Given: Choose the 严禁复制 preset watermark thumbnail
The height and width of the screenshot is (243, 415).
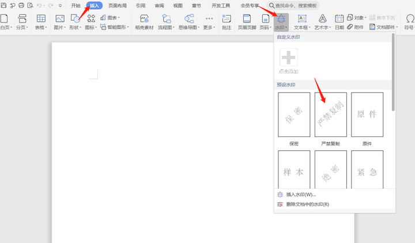Looking at the screenshot, I should click(331, 115).
